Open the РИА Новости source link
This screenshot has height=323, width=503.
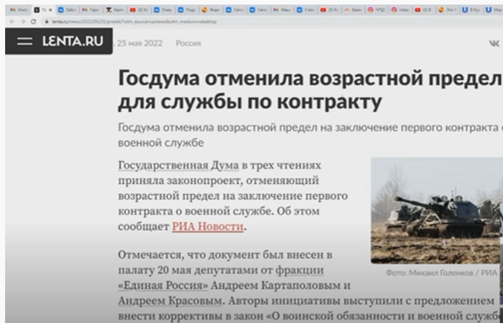click(208, 227)
